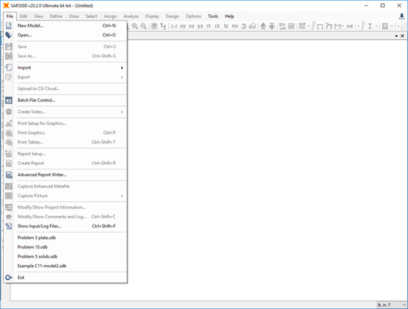
Task: Click the zoom out magnifier icon
Action: pyautogui.click(x=143, y=26)
